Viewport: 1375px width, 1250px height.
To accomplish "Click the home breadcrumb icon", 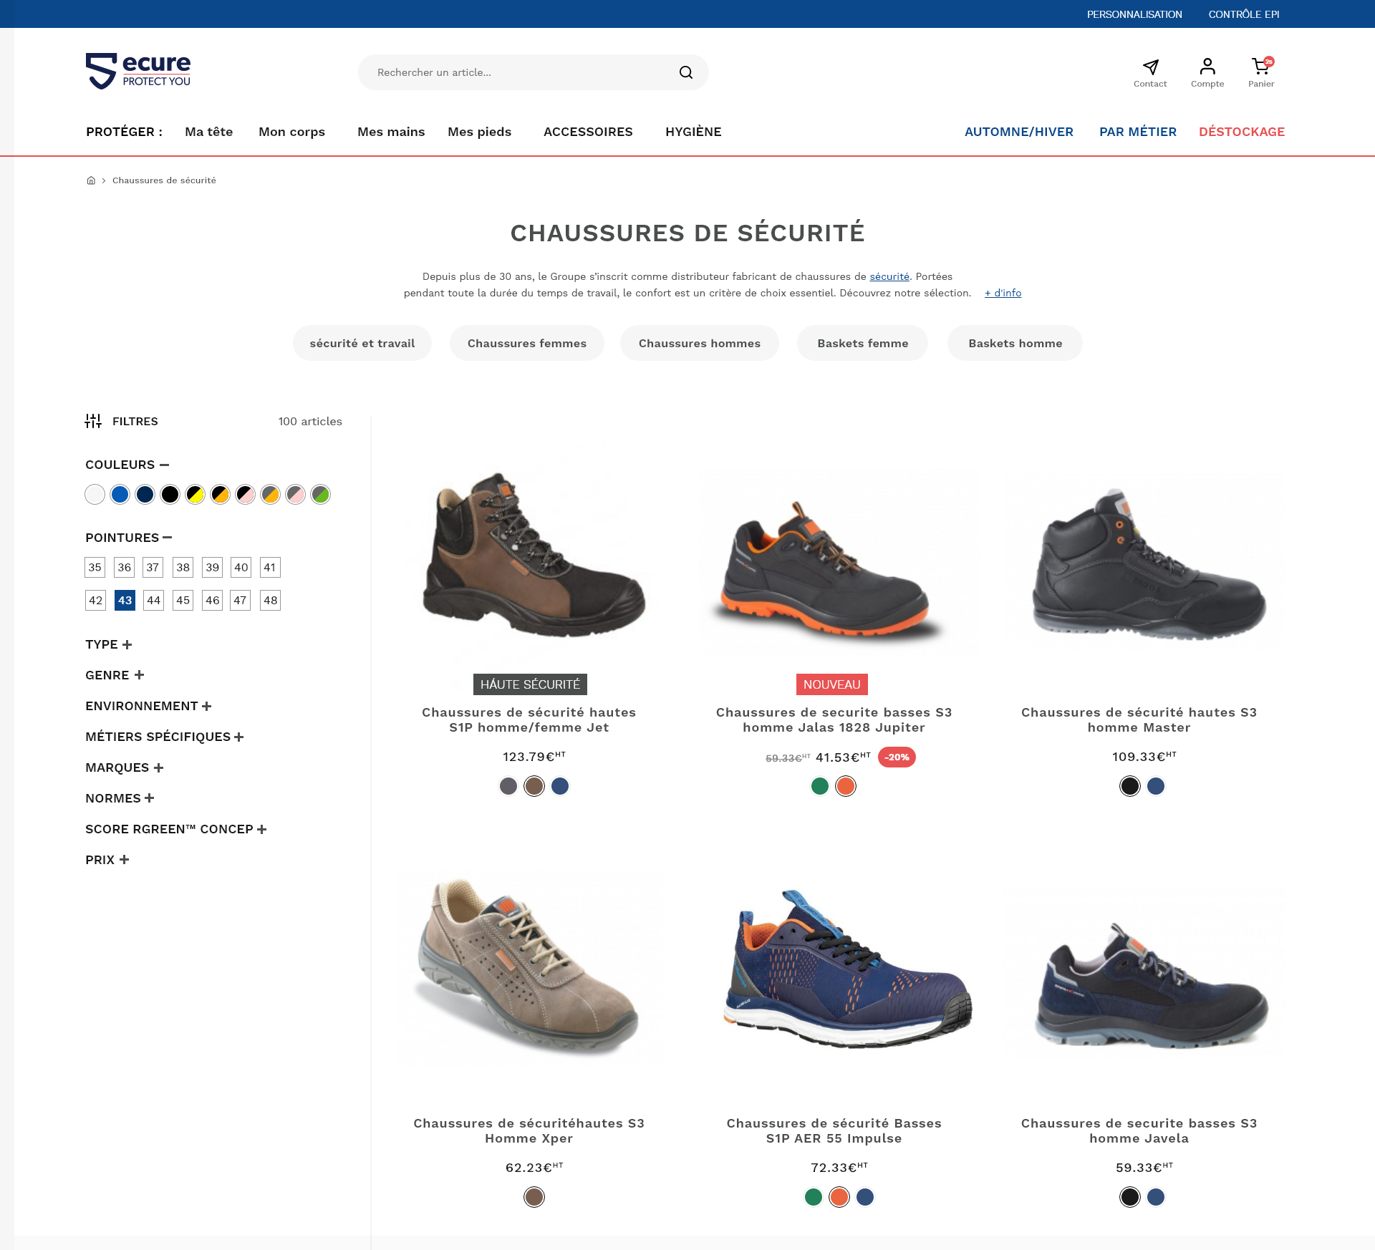I will tap(91, 180).
